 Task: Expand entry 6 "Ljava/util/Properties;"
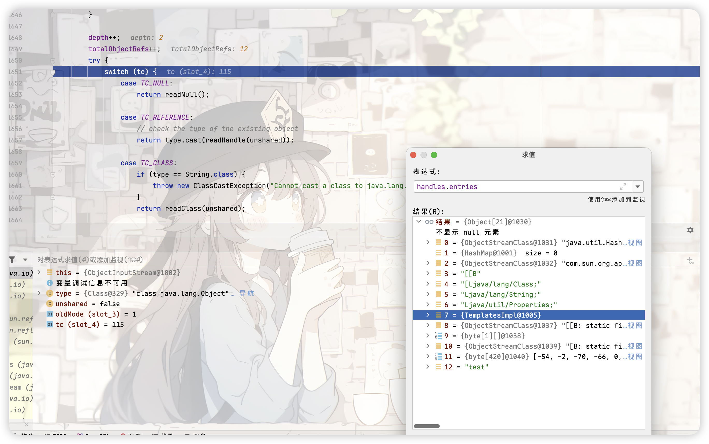428,305
